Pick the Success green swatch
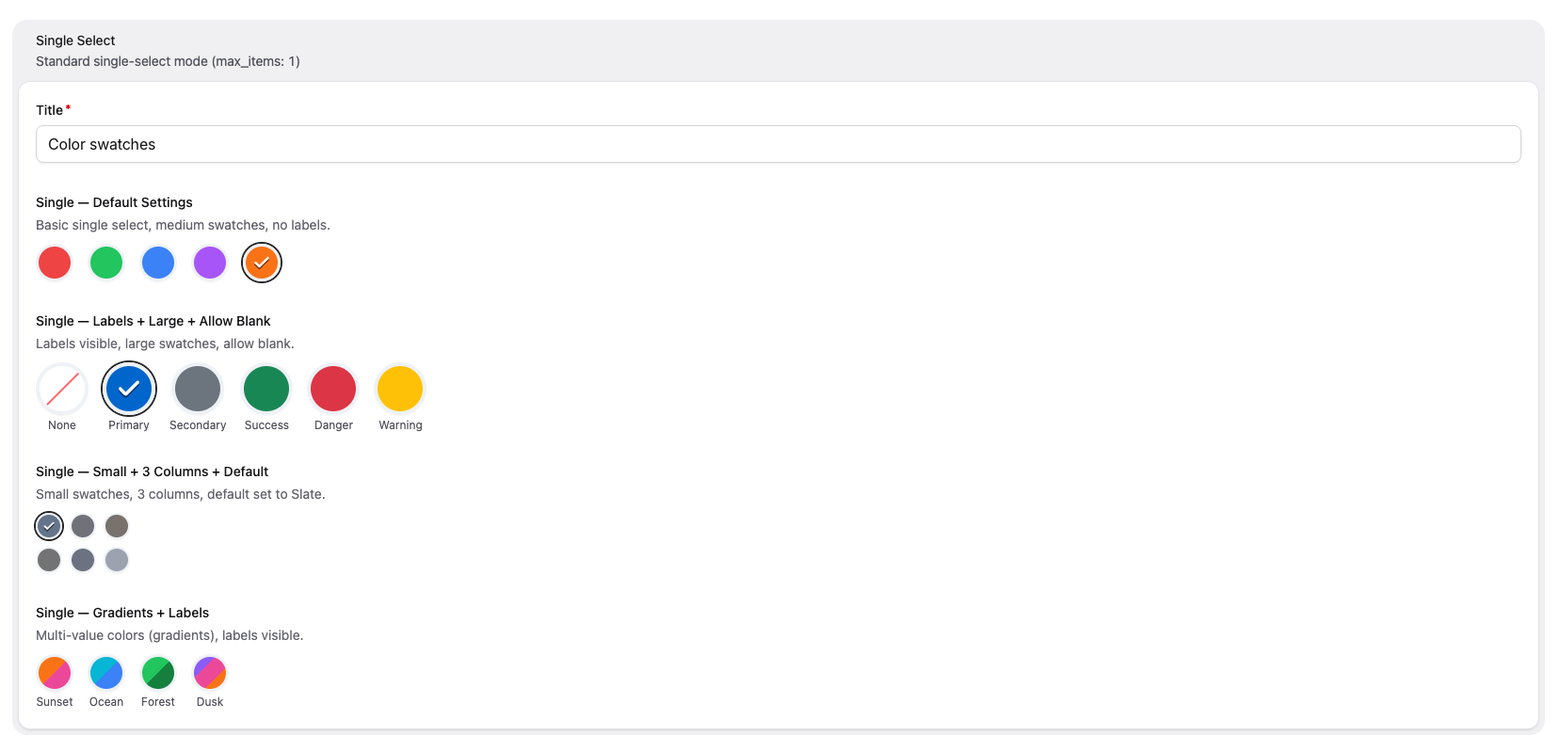Viewport: 1560px width, 751px height. [x=266, y=389]
